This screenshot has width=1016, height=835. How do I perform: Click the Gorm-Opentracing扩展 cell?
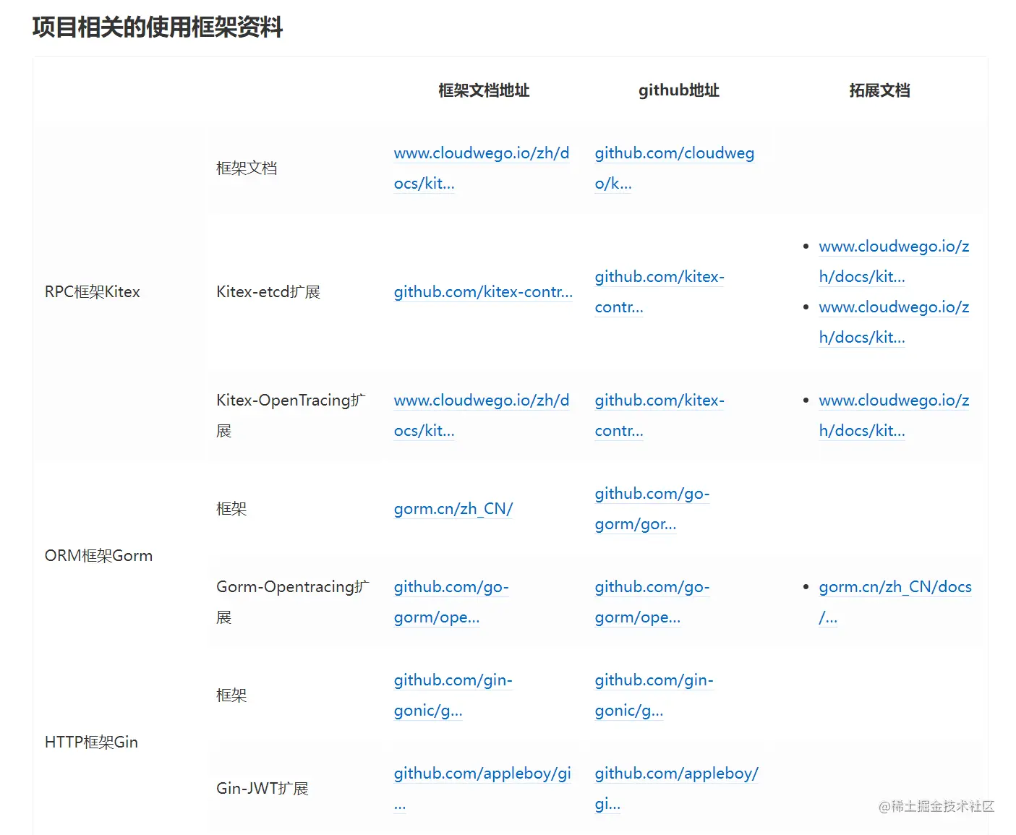[x=293, y=602]
